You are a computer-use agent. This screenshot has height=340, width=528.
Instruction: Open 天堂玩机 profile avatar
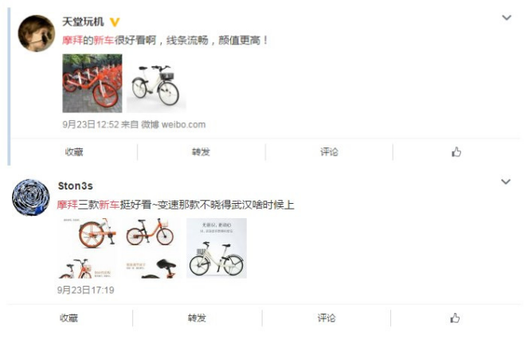click(37, 33)
